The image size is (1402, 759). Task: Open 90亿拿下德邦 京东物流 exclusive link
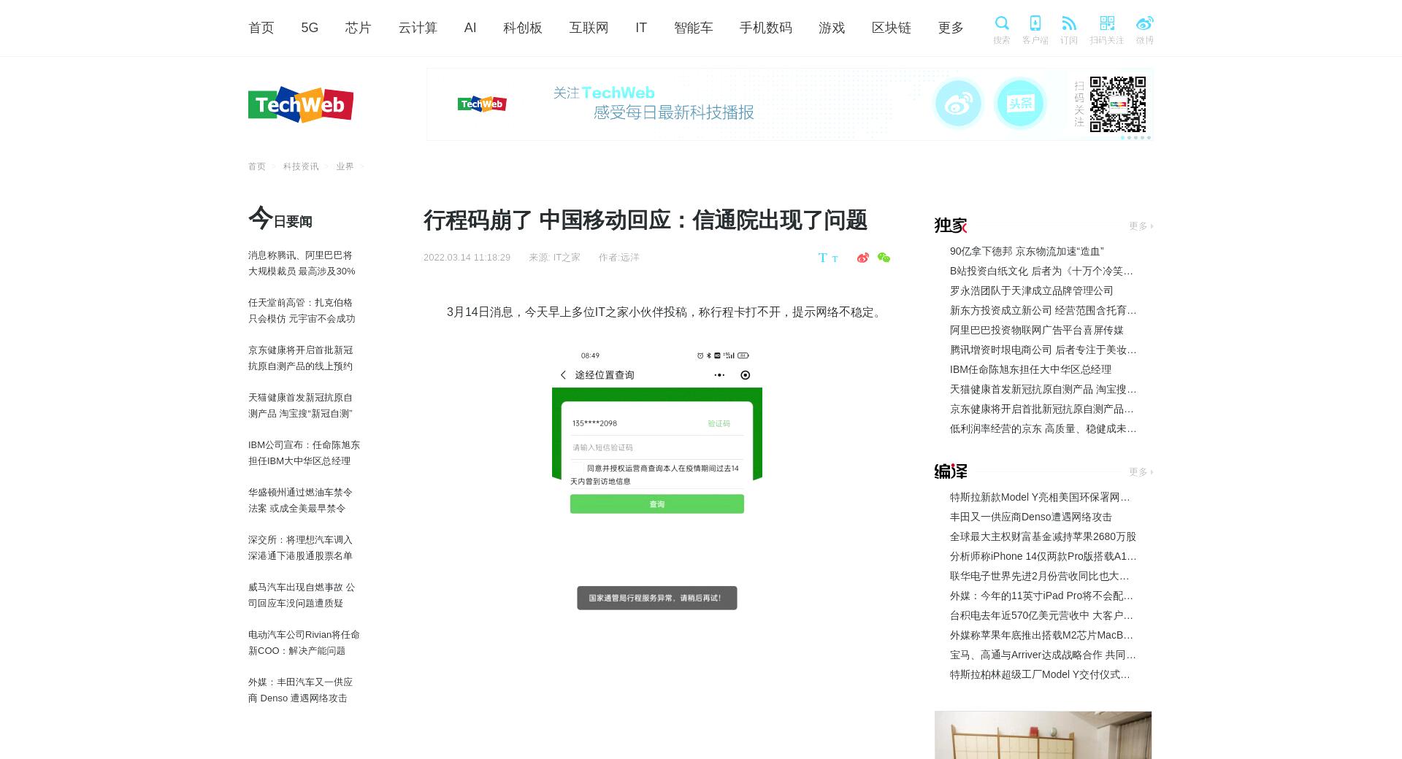click(x=1027, y=251)
